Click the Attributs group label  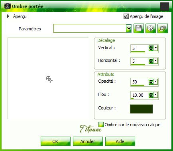106,74
